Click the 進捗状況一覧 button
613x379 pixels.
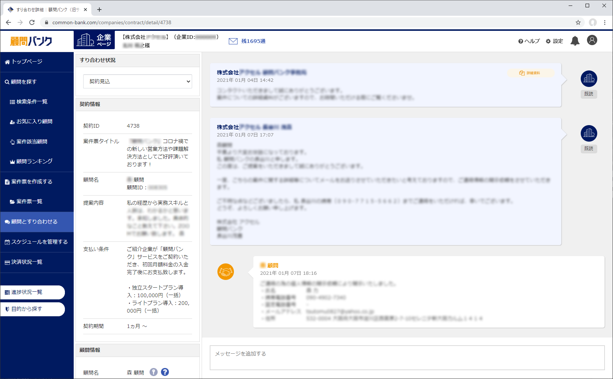32,292
